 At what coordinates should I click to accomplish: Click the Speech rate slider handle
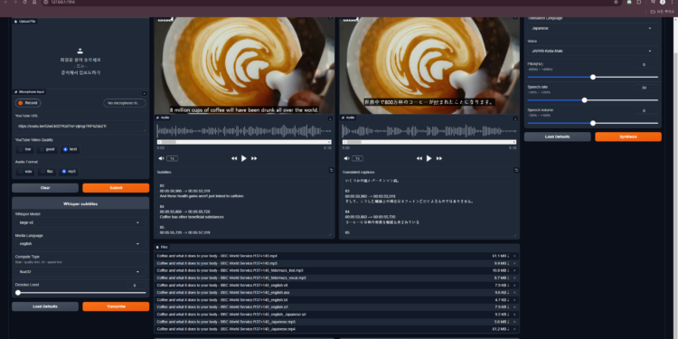tap(585, 99)
